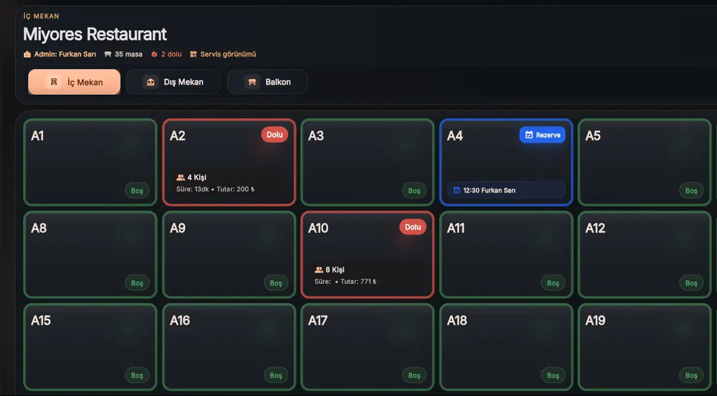717x396 pixels.
Task: Select the Servis görünümü view label
Action: [228, 54]
